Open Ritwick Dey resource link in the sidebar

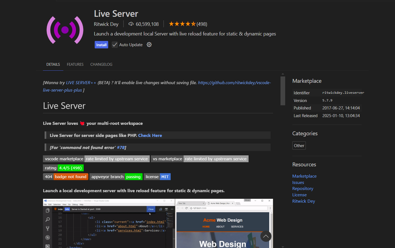tap(304, 201)
